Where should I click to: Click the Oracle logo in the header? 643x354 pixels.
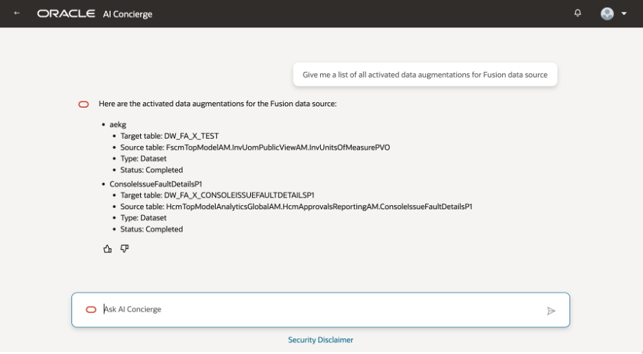coord(66,14)
